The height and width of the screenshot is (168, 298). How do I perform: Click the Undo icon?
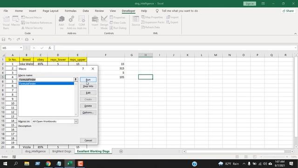(x=10, y=39)
